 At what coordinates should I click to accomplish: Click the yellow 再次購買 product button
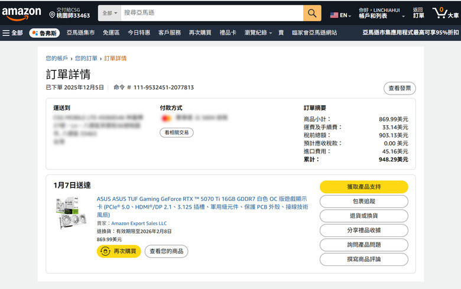click(119, 251)
